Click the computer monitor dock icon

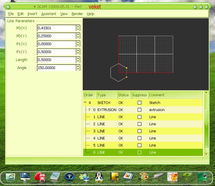(25, 176)
